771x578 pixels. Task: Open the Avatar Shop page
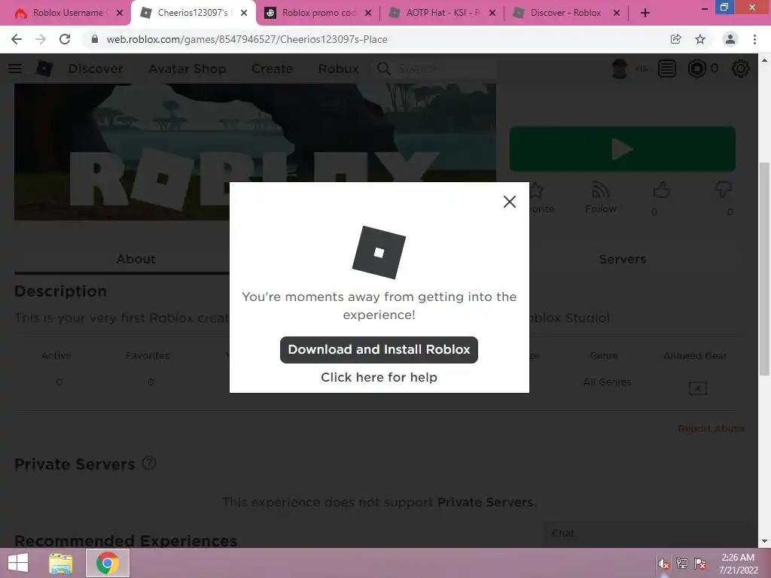187,68
